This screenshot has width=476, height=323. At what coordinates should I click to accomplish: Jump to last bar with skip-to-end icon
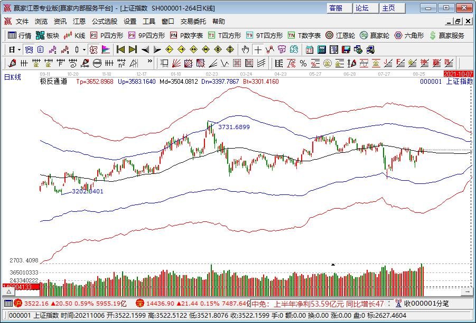pos(133,50)
